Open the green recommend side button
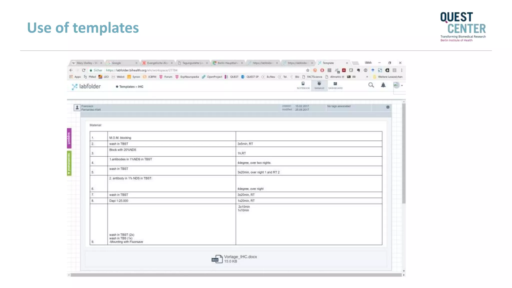 [x=69, y=163]
